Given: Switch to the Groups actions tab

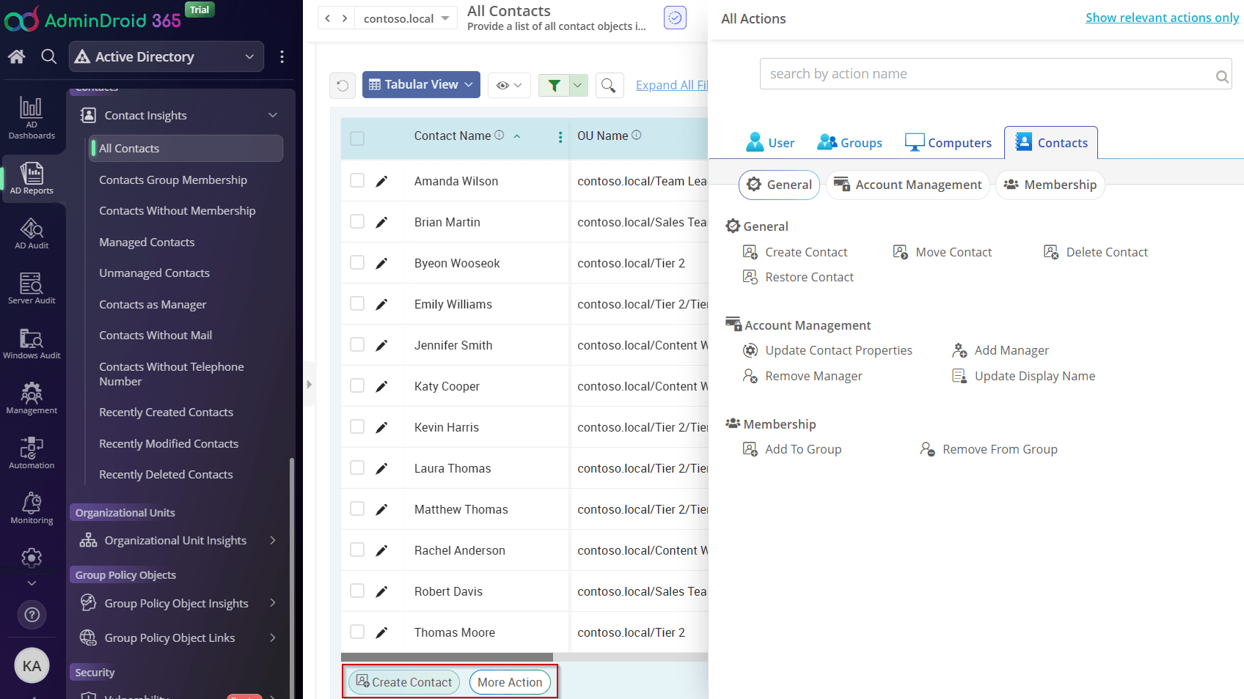Looking at the screenshot, I should (x=850, y=143).
